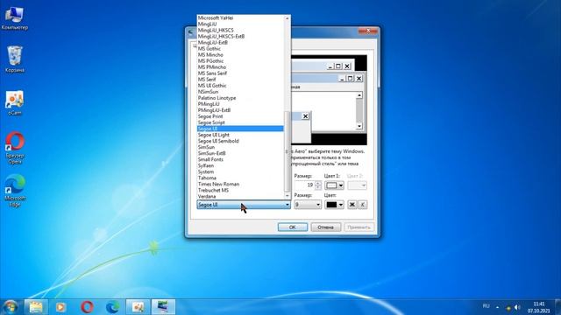Viewport: 561px width, 315px height.
Task: Click the volume speaker tray icon
Action: [517, 307]
